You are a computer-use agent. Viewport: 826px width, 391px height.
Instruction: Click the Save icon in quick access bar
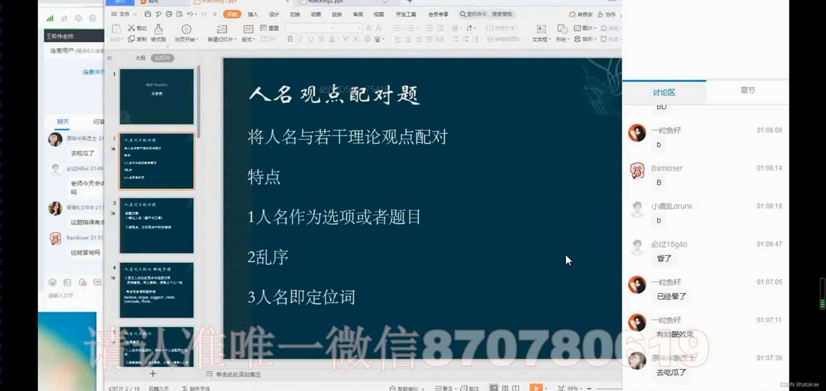(148, 14)
